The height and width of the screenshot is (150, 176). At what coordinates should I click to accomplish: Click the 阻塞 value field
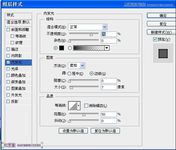[x=109, y=81]
